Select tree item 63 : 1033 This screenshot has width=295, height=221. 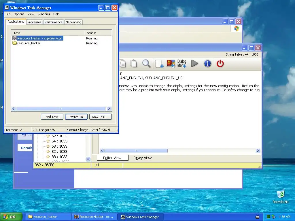(x=59, y=146)
